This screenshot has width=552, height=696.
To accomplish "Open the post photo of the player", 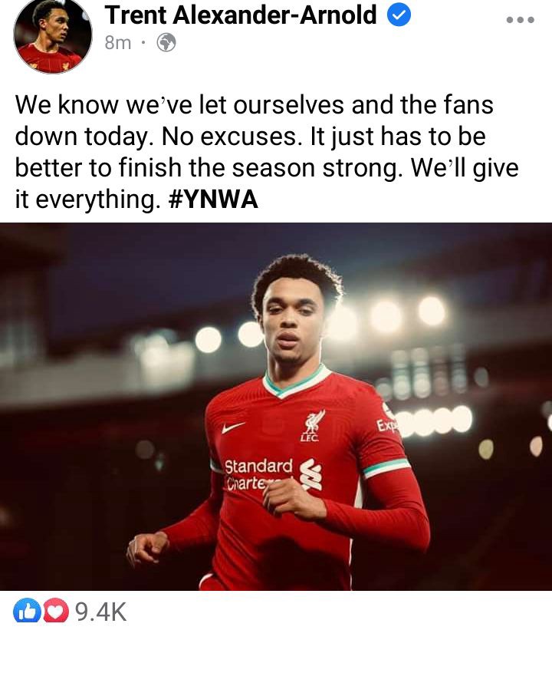I will pos(276,407).
